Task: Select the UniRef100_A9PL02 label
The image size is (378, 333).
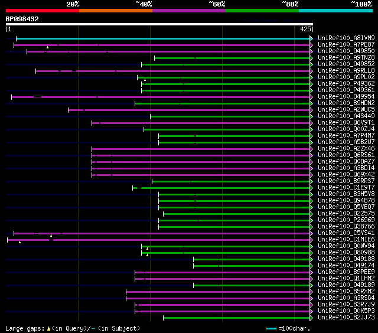Action: [346, 77]
